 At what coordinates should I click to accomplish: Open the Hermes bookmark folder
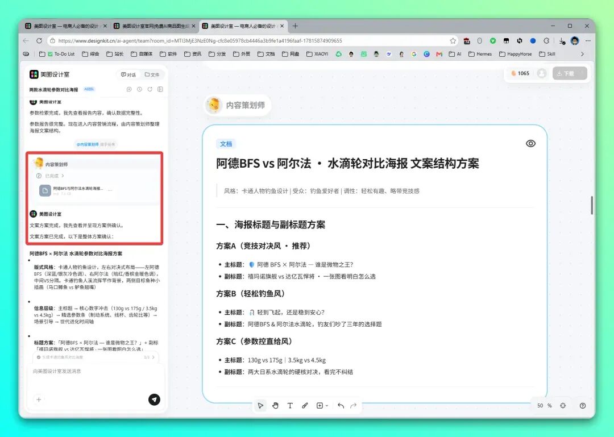click(480, 54)
